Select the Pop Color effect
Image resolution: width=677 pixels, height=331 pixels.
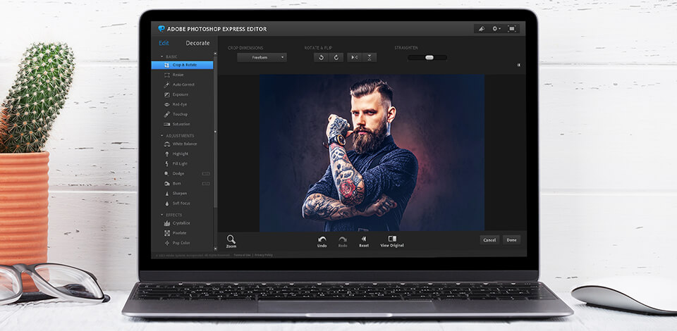coord(177,243)
